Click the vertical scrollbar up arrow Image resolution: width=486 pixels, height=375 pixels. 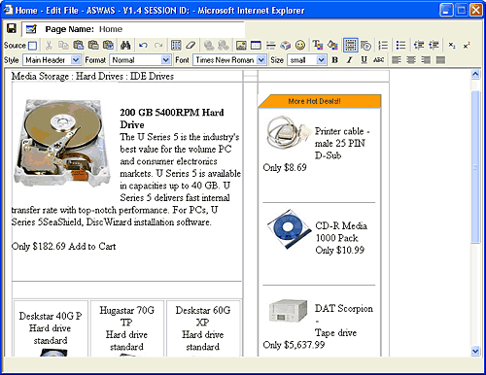(x=475, y=74)
